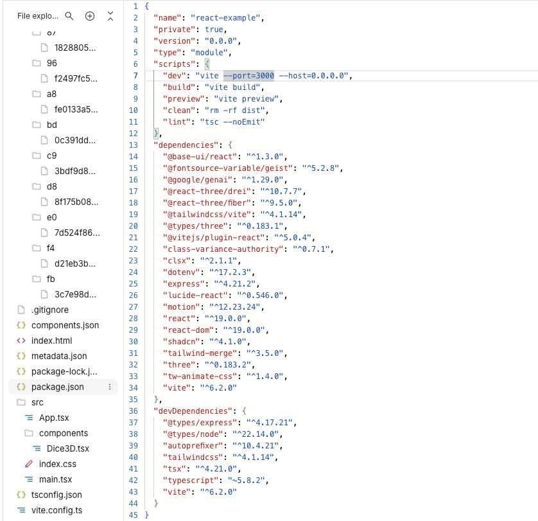The height and width of the screenshot is (521, 538).
Task: Click the index.css pencil icon
Action: 29,464
